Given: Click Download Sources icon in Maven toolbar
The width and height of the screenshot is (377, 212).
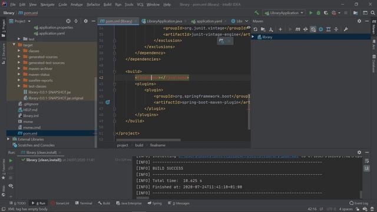Looking at the screenshot, I should click(271, 29).
